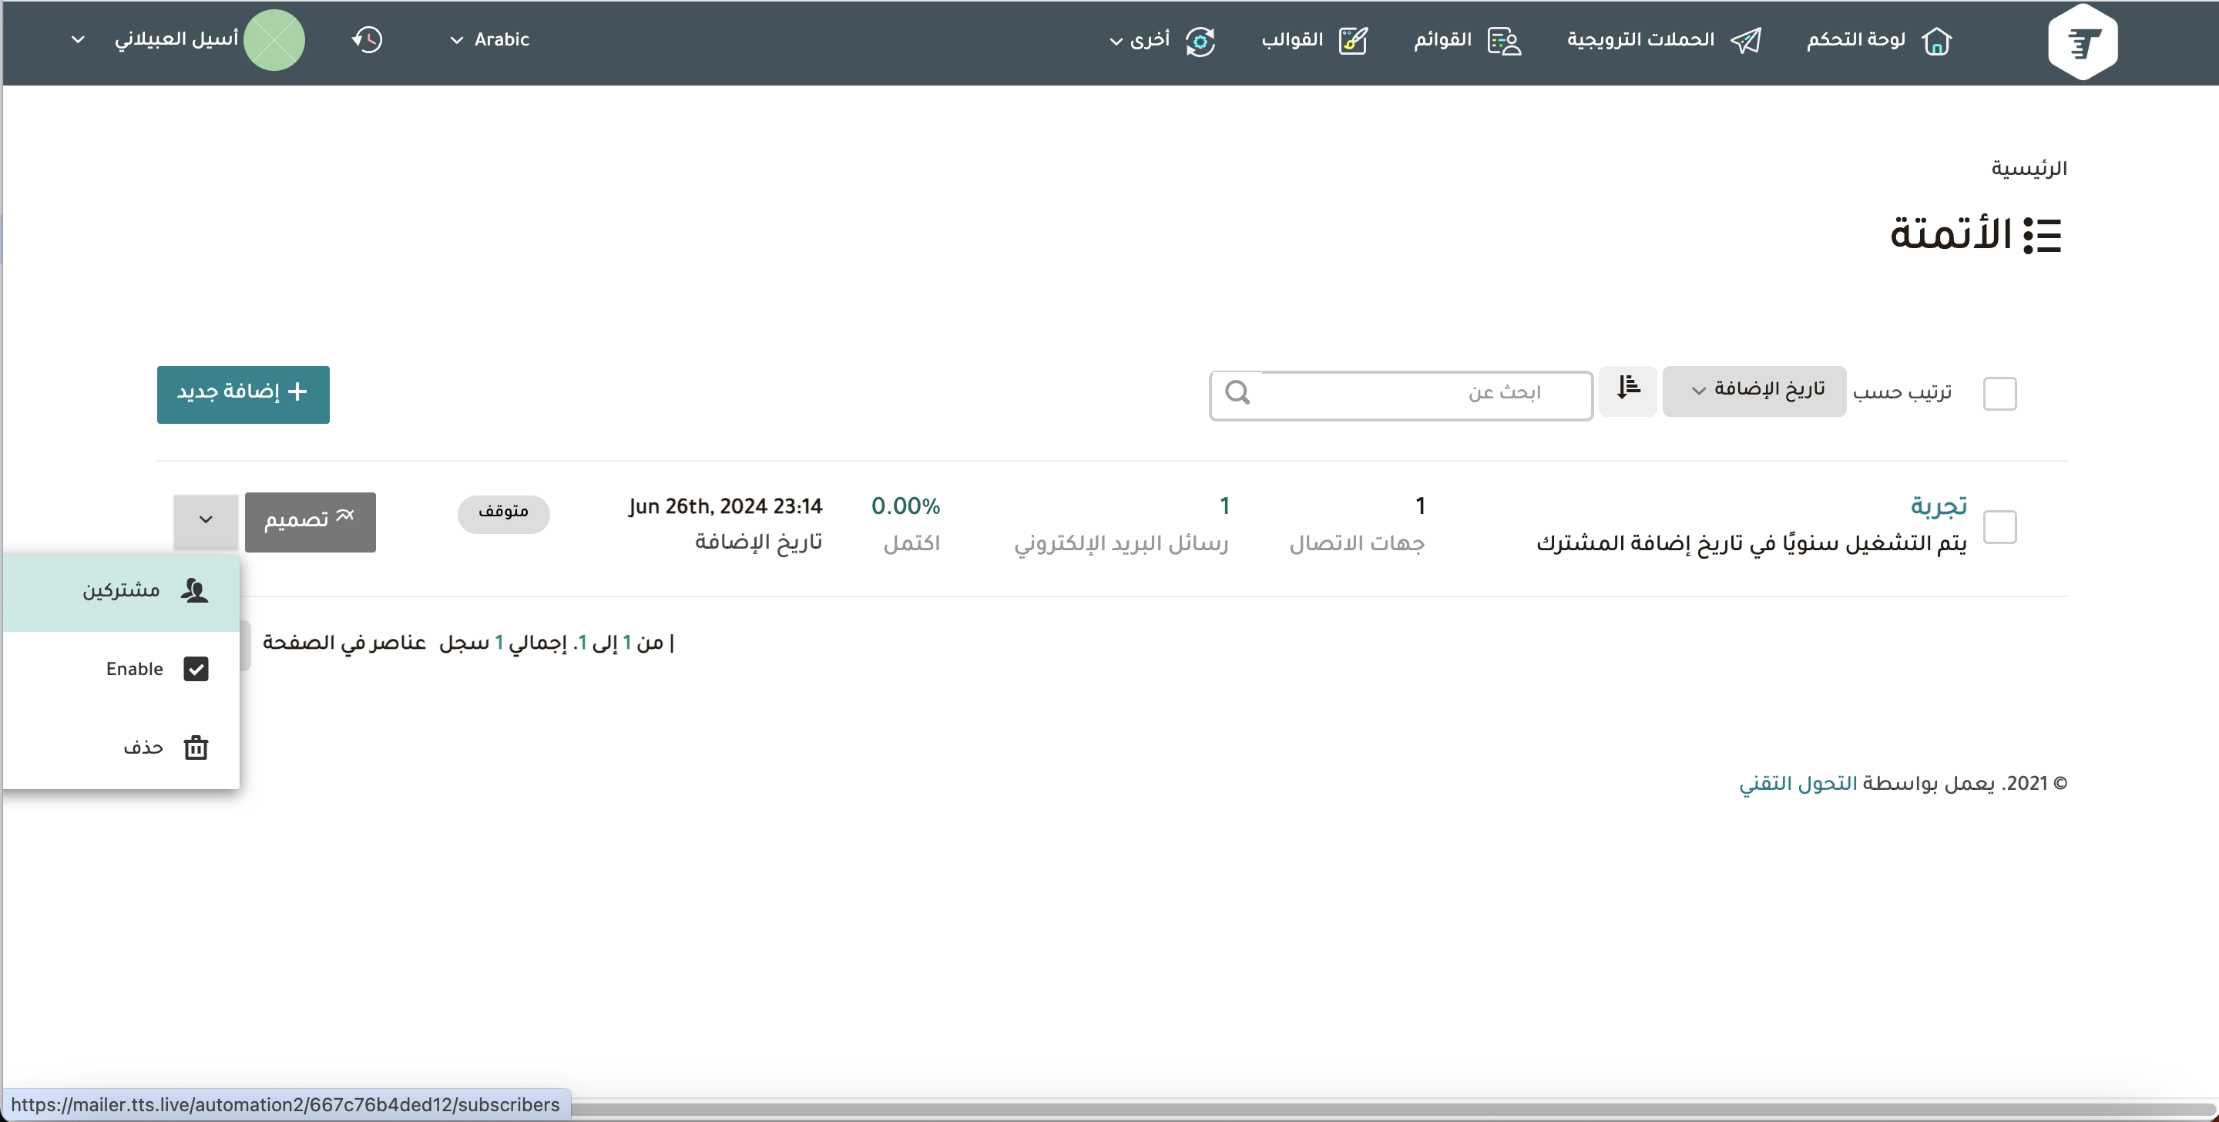The width and height of the screenshot is (2219, 1122).
Task: Check the select-all checkbox
Action: (x=1999, y=394)
